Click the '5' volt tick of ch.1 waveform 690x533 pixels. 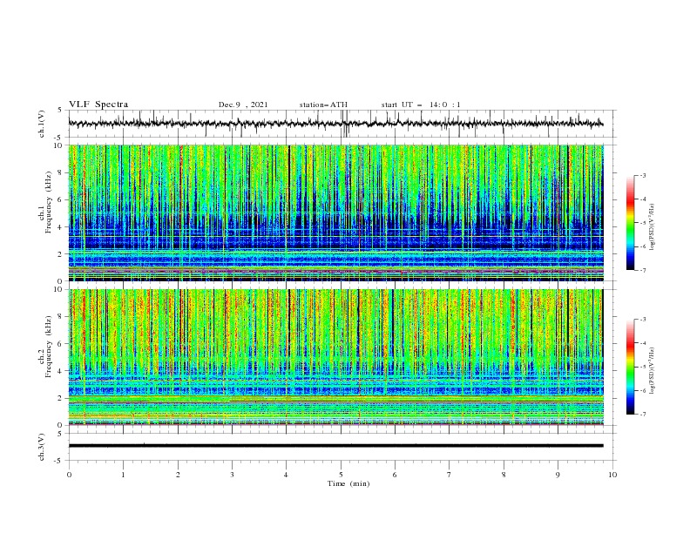click(60, 111)
